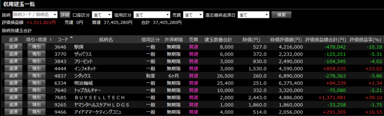Viewport: 384px width, 116px height.
Task: Click the 検索 search button
Action: tap(282, 15)
